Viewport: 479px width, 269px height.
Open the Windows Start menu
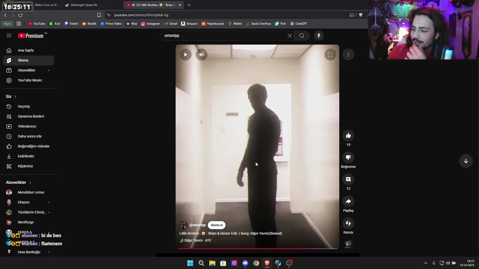190,263
